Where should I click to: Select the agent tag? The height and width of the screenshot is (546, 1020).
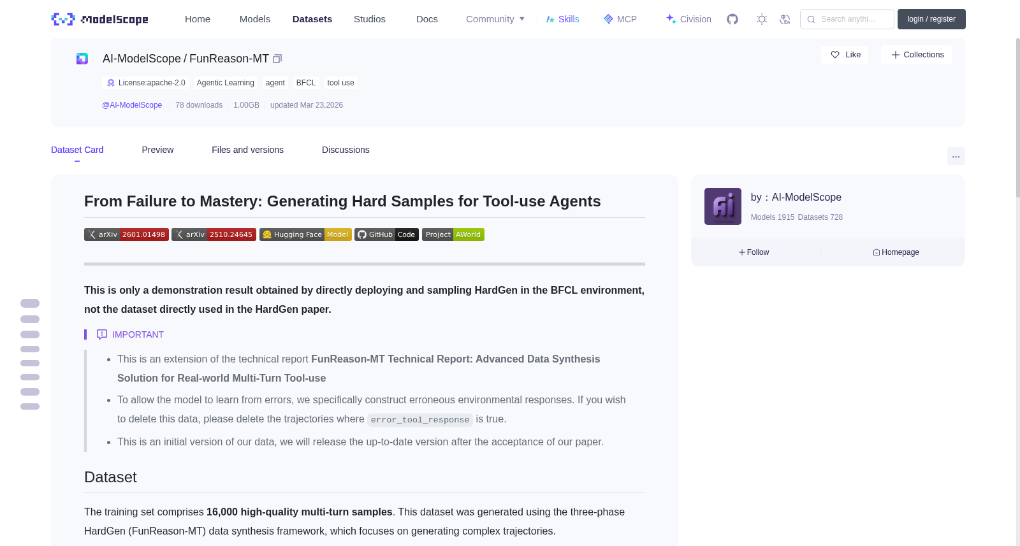point(275,83)
